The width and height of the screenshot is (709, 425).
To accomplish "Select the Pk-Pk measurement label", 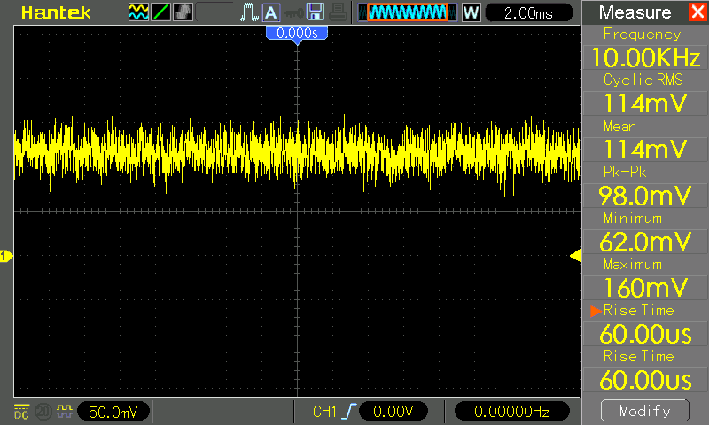I will click(x=625, y=172).
